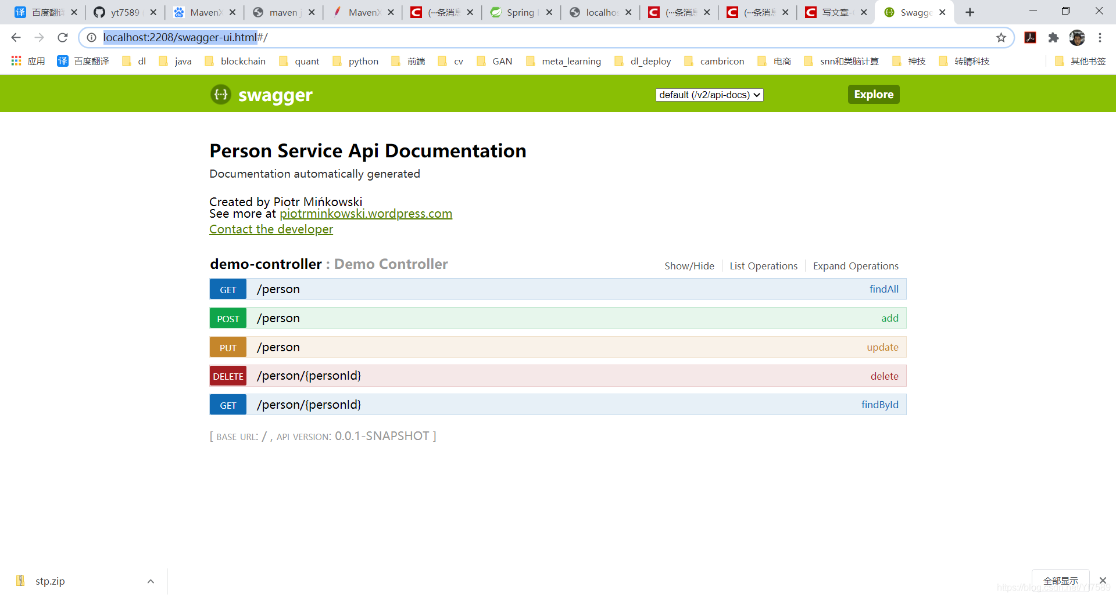Click the Swagger logo icon
This screenshot has height=598, width=1116.
[x=221, y=95]
